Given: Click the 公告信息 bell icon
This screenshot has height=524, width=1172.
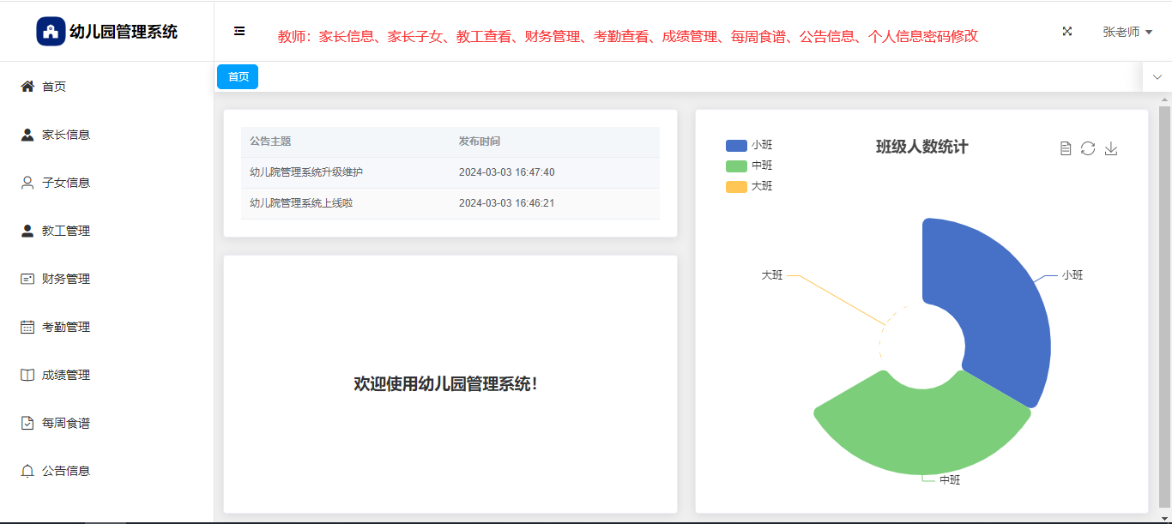Looking at the screenshot, I should click(x=27, y=471).
